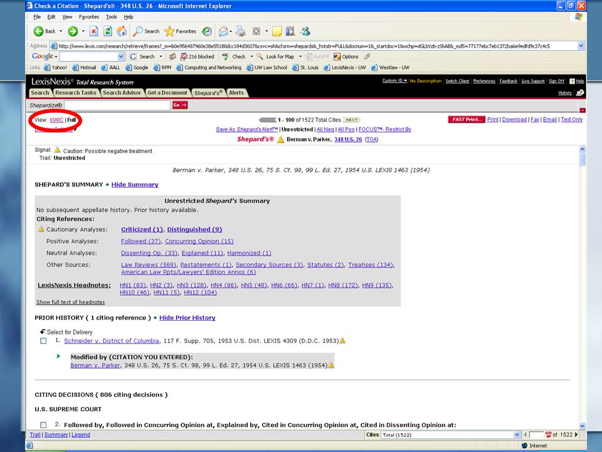Click the History icon in LexisNexis header
This screenshot has height=452, width=602.
point(581,92)
